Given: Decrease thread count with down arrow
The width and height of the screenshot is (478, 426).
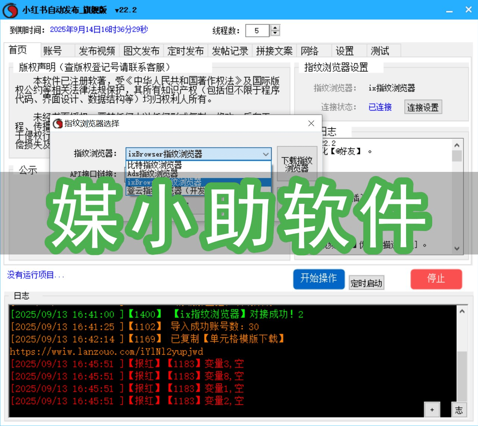Looking at the screenshot, I should (275, 33).
